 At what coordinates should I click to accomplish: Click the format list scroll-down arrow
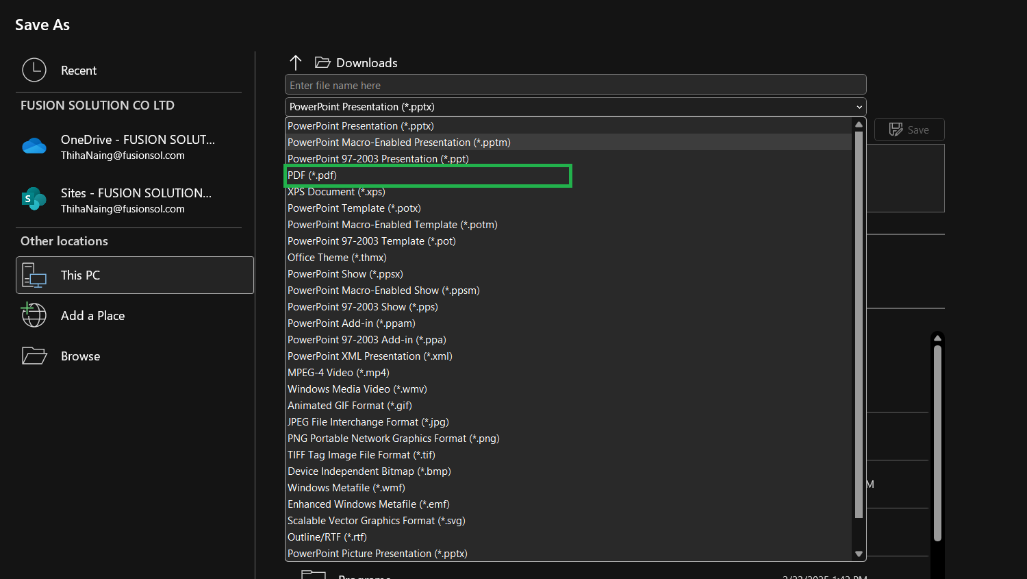[x=859, y=554]
